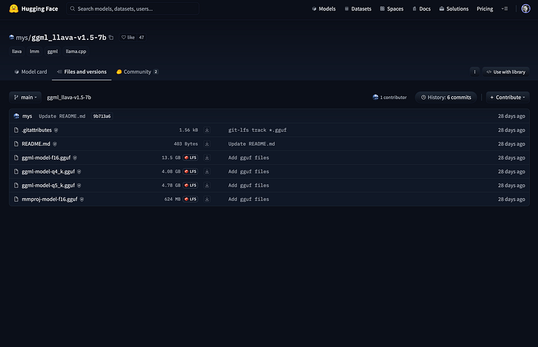This screenshot has height=347, width=538.
Task: Click the like count 47
Action: point(141,37)
